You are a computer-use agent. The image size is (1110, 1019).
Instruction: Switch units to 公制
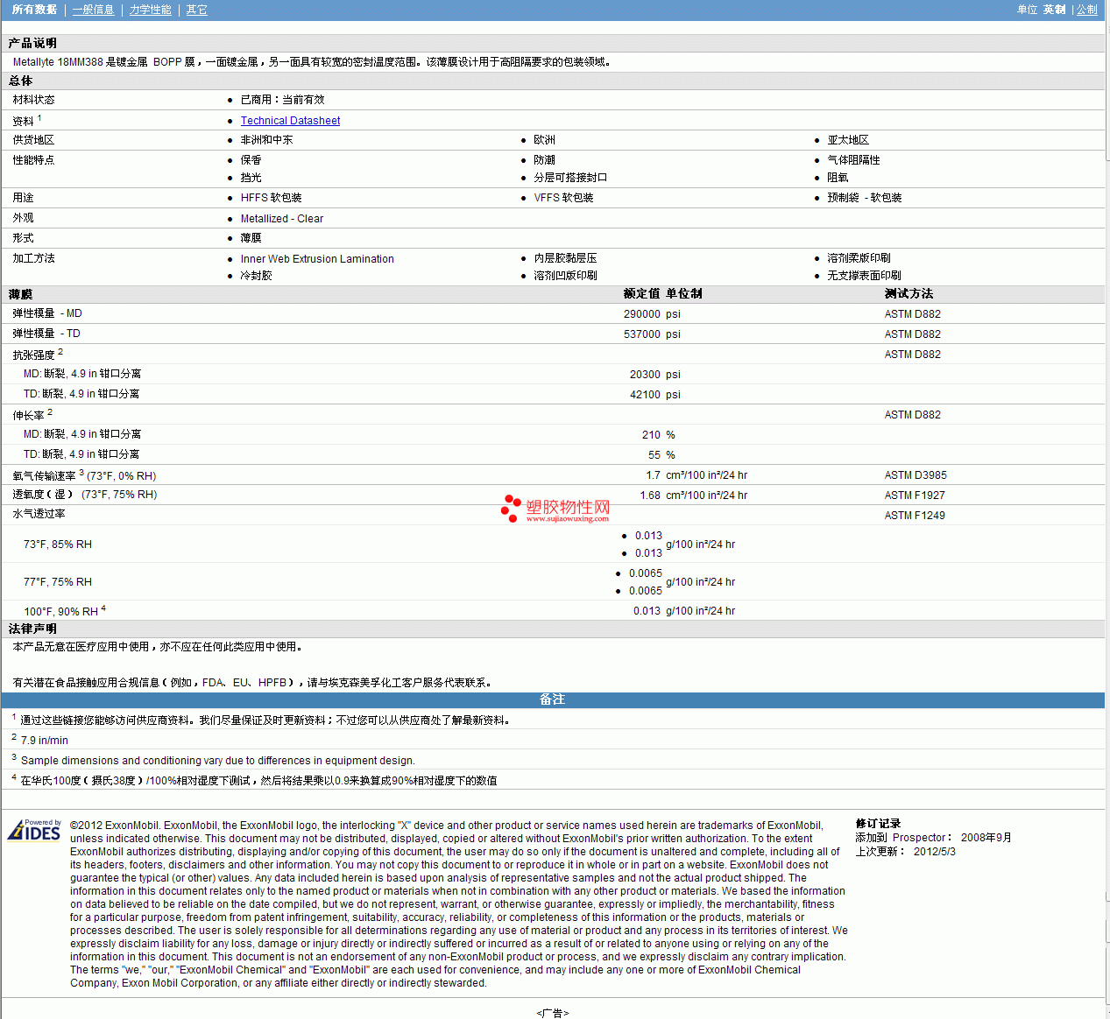(1086, 10)
